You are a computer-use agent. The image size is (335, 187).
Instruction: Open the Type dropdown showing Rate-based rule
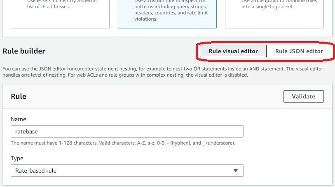coord(124,171)
